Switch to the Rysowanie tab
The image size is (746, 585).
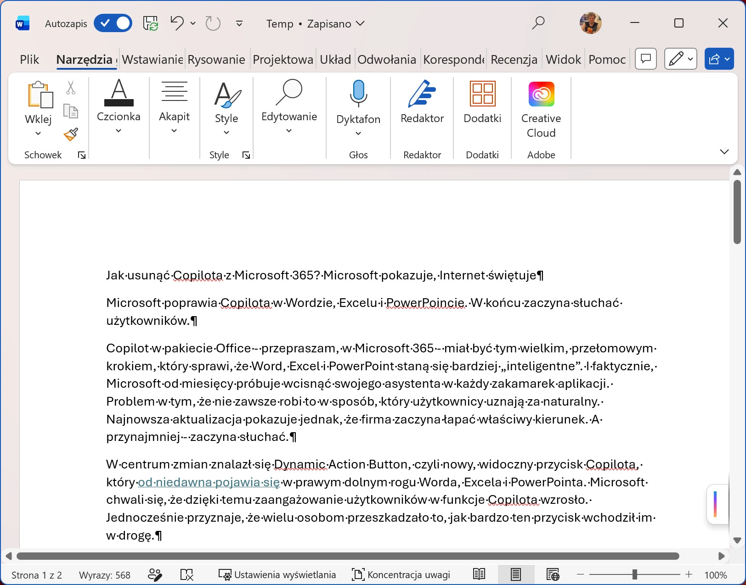(216, 60)
